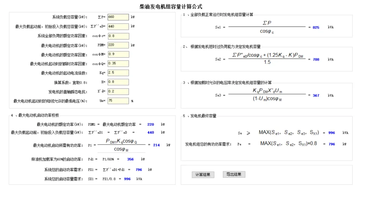Viewport: 370px width, 197px height.
Task: Select the X'd transient reactance field
Action: pyautogui.click(x=118, y=92)
